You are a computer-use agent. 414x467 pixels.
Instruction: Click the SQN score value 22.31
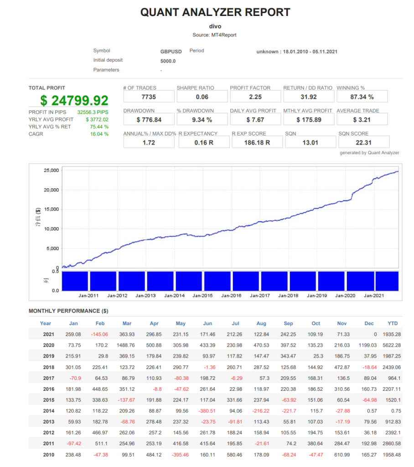[364, 143]
